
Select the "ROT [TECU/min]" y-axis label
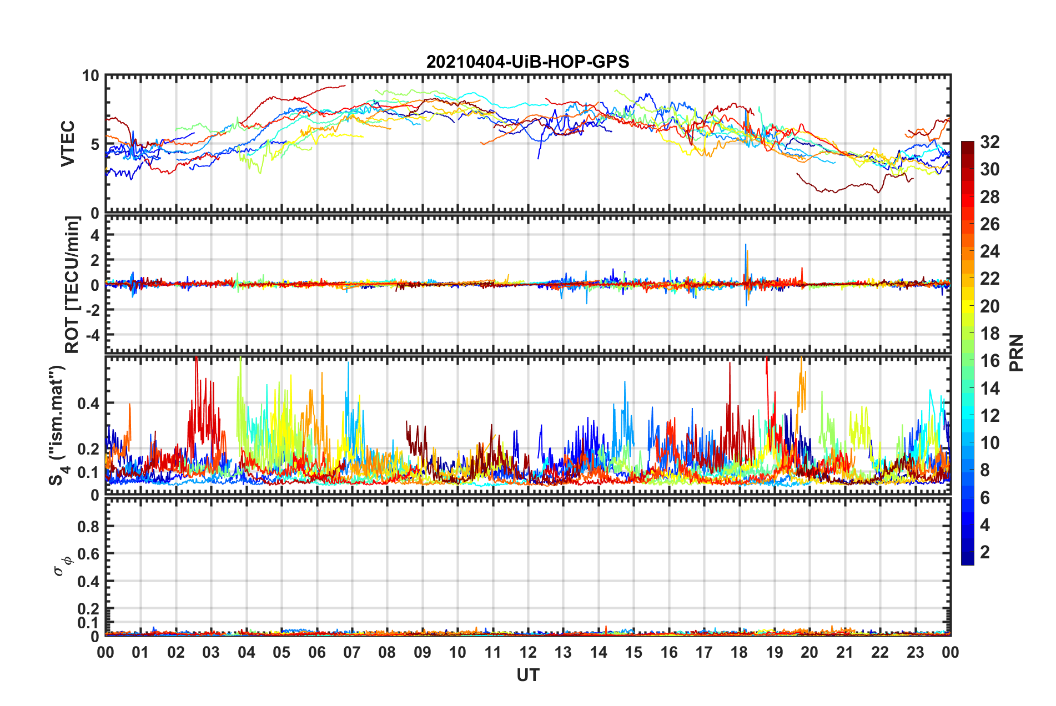tap(72, 285)
